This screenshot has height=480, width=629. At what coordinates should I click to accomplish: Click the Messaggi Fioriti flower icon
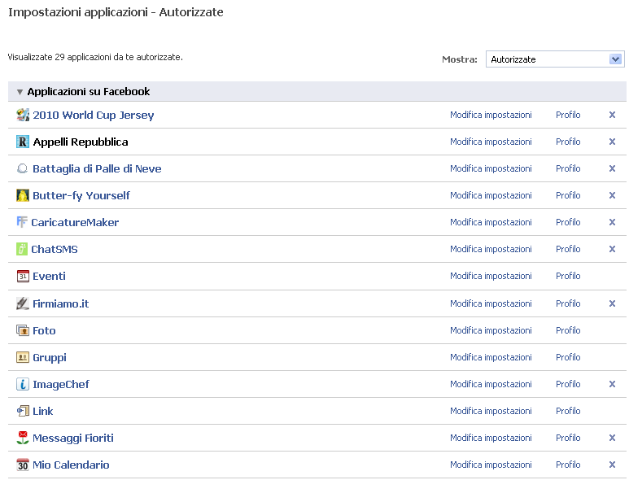(x=23, y=438)
